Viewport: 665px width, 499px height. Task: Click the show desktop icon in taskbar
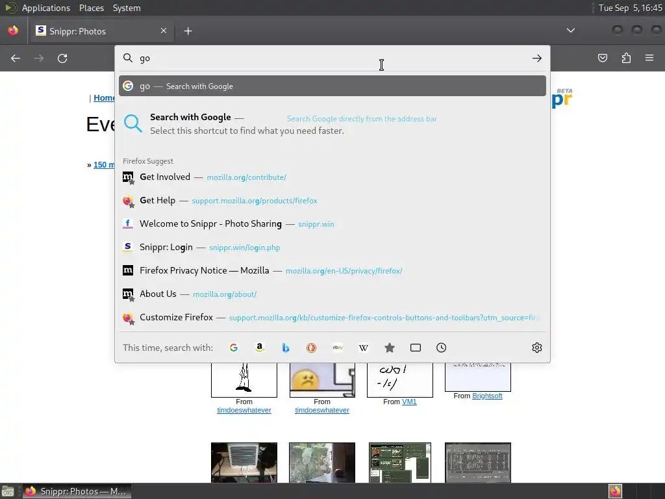coord(8,491)
